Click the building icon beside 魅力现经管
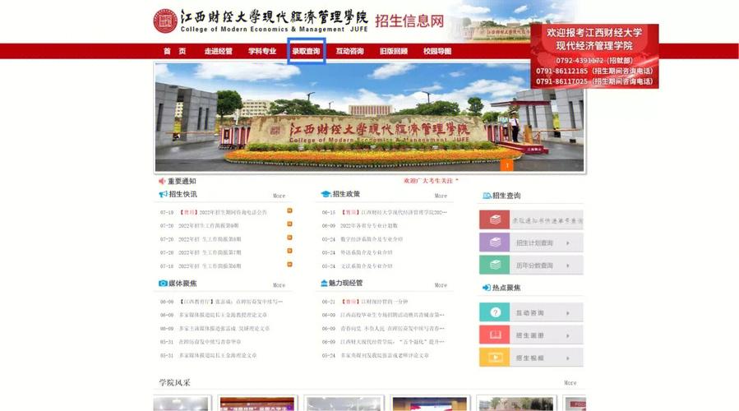Screen dimensions: 739x411 (324, 284)
